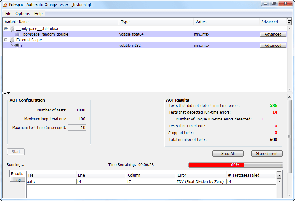The height and width of the screenshot is (201, 295).
Task: Click the line 14 cell in results
Action: click(101, 181)
